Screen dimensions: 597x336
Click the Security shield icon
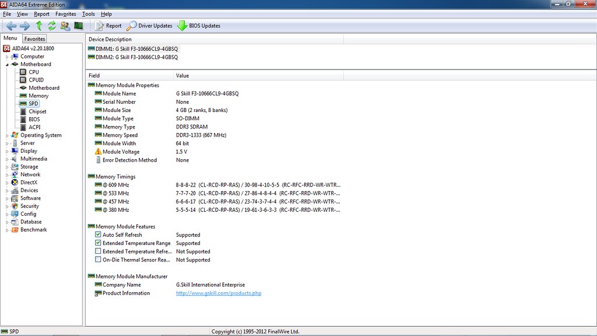(15, 206)
